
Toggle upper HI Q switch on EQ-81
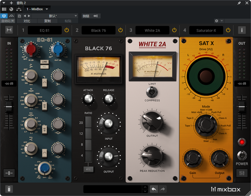pos(44,106)
